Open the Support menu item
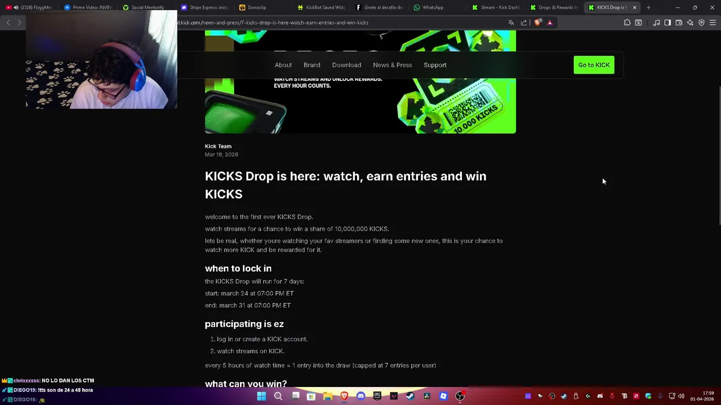The width and height of the screenshot is (721, 405). [x=435, y=65]
